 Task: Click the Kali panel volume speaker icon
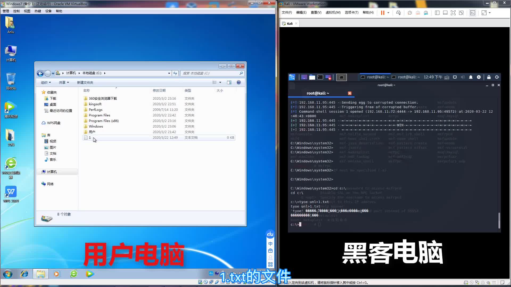(x=463, y=77)
